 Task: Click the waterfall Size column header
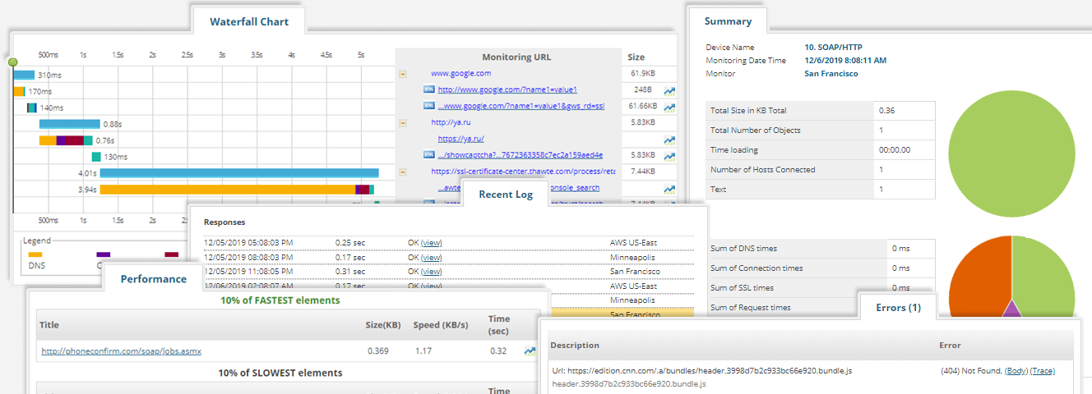point(636,57)
